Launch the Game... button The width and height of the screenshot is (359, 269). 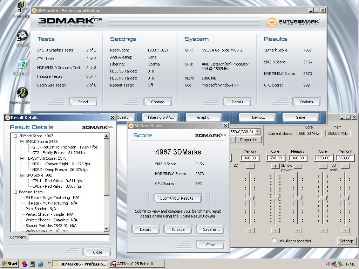(x=301, y=117)
